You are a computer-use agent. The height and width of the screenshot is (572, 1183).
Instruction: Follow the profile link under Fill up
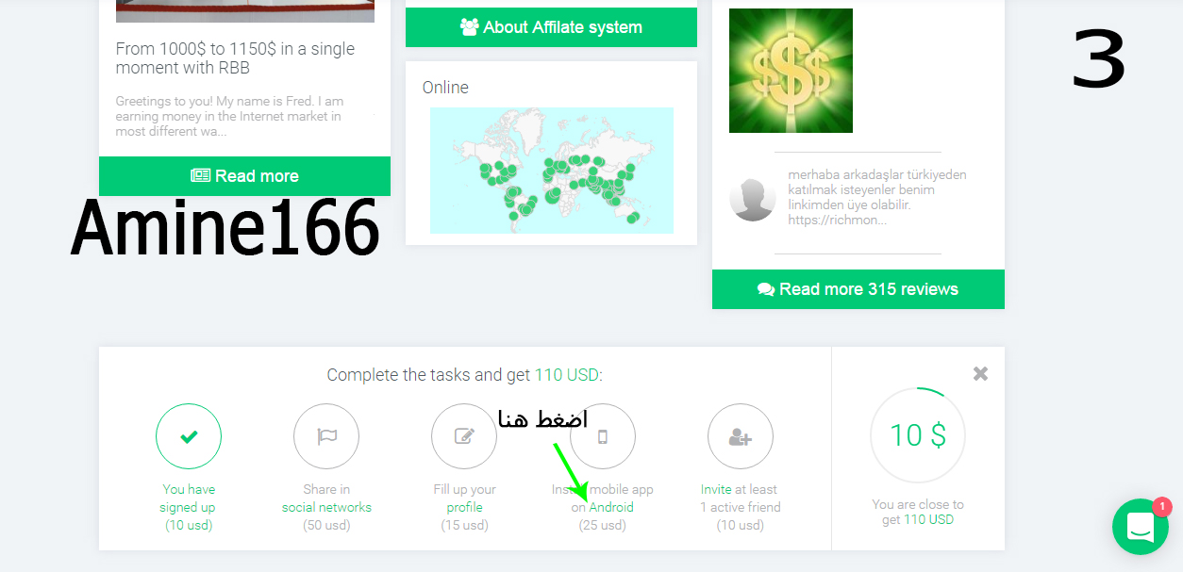coord(464,507)
